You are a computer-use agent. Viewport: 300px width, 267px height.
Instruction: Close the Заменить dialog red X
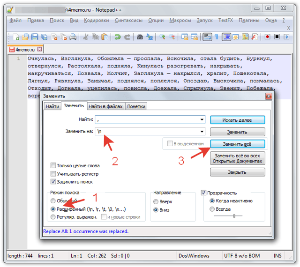point(269,96)
